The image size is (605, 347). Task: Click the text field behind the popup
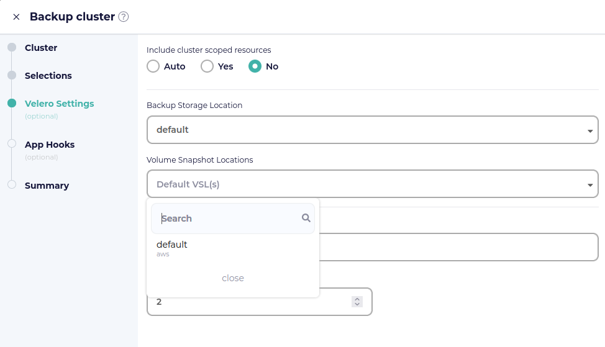click(459, 247)
